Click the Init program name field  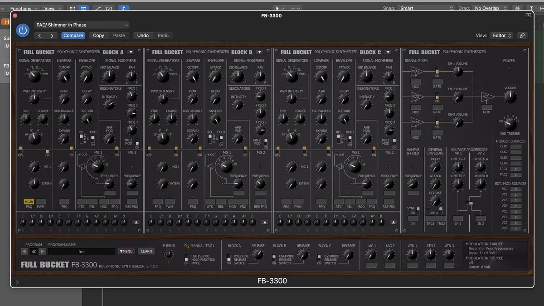82,252
